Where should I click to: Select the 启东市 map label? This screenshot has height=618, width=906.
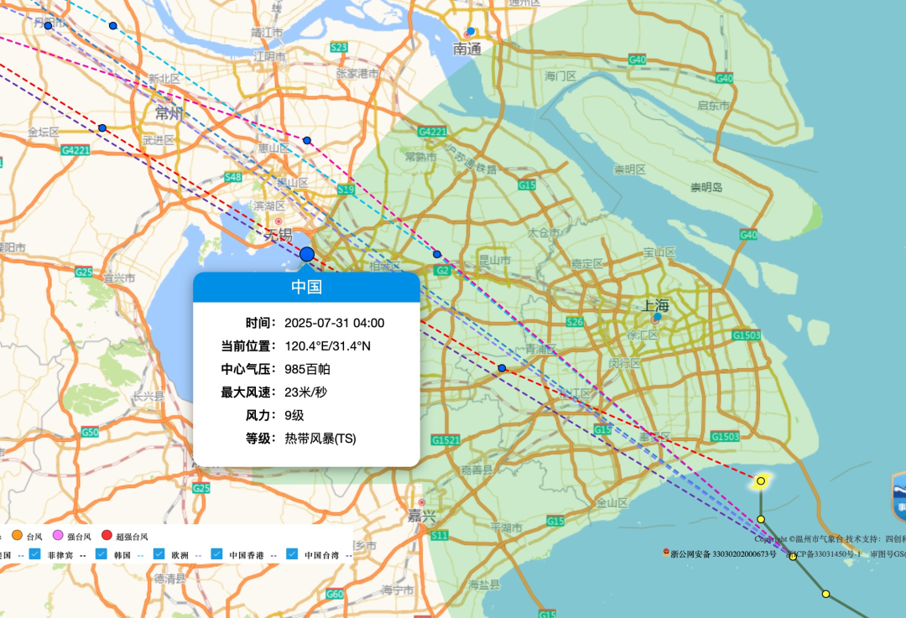click(x=713, y=105)
